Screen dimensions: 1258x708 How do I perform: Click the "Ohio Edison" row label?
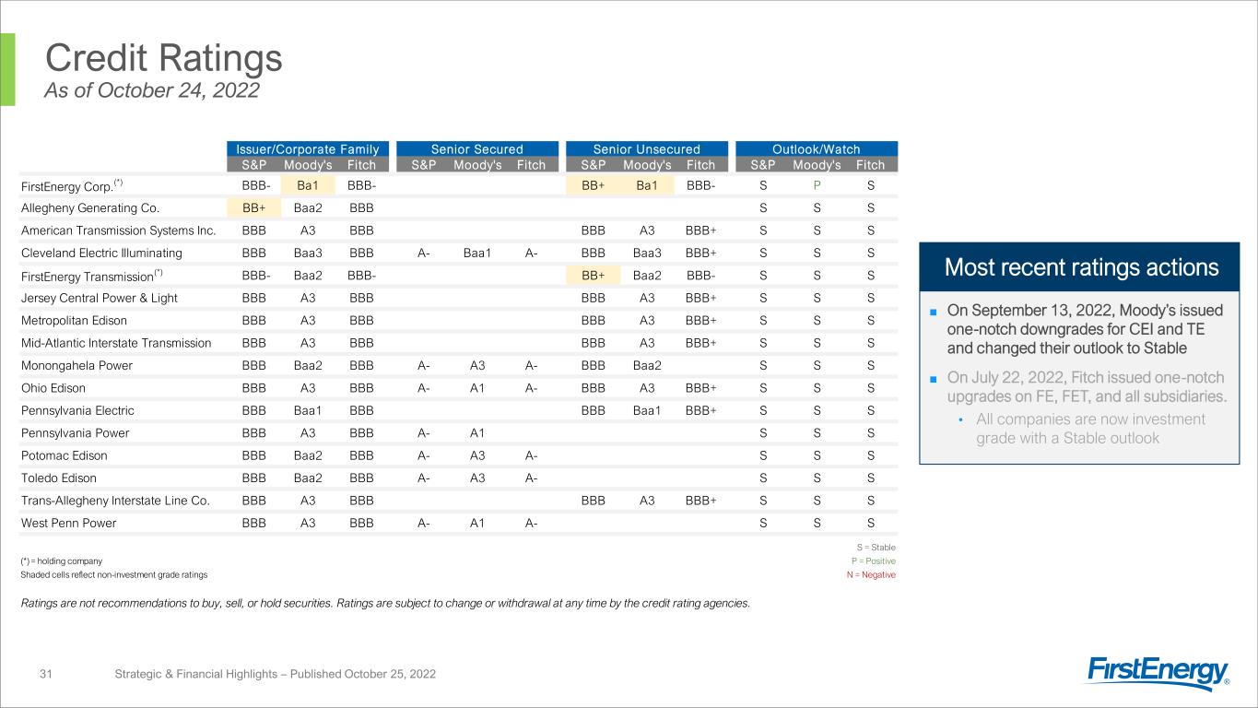pos(53,388)
